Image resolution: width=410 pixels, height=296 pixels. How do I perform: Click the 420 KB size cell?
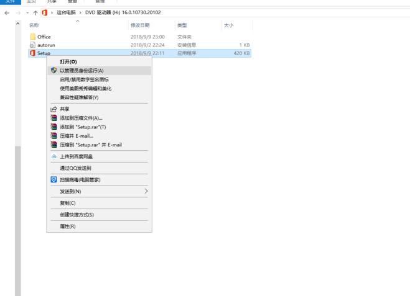click(241, 53)
